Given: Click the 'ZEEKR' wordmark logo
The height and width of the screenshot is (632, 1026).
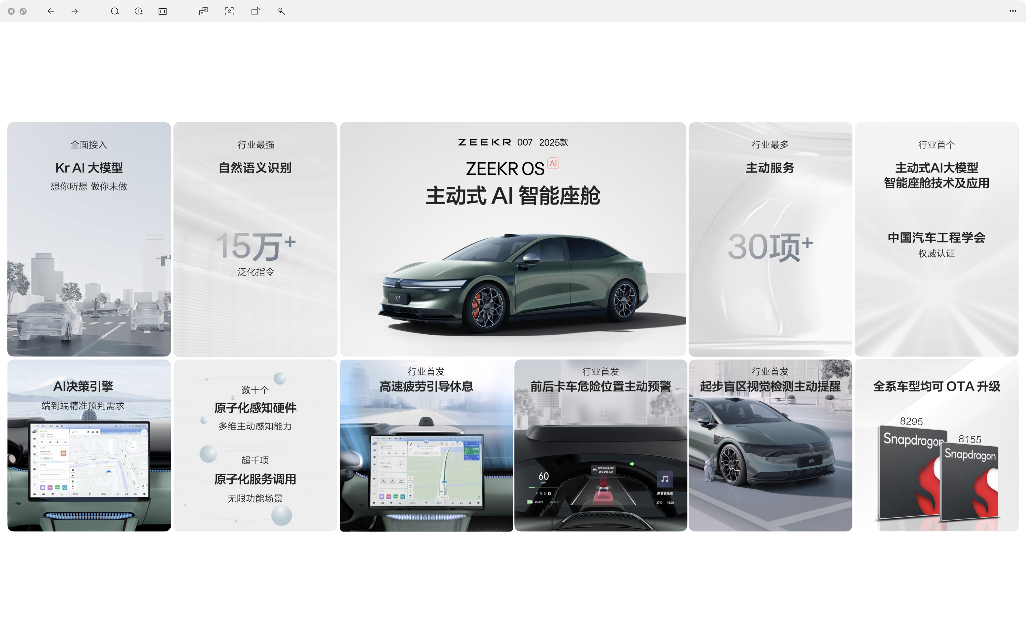Looking at the screenshot, I should click(485, 142).
